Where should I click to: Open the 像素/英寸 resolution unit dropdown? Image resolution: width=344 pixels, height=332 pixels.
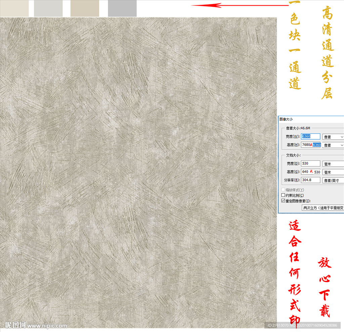333,181
